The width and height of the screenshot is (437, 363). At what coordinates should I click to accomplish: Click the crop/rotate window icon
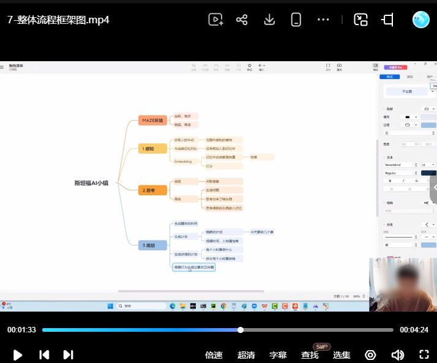click(x=387, y=20)
